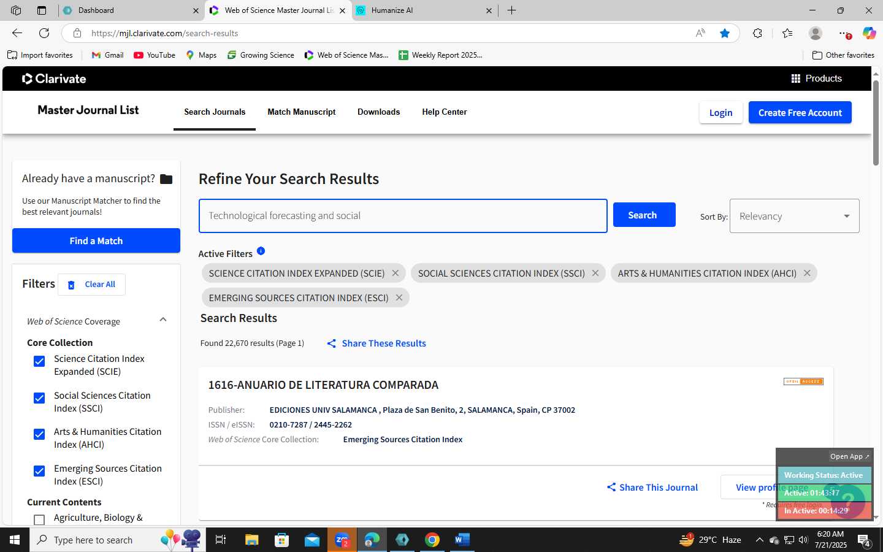Image resolution: width=883 pixels, height=552 pixels.
Task: Open the YouTube bookmark
Action: (x=155, y=55)
